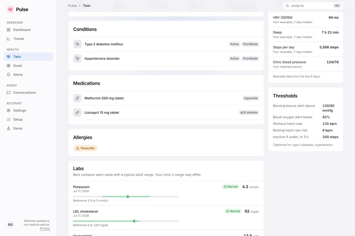Click the Twin breadcrumb item
This screenshot has height=236, width=355.
click(x=86, y=6)
